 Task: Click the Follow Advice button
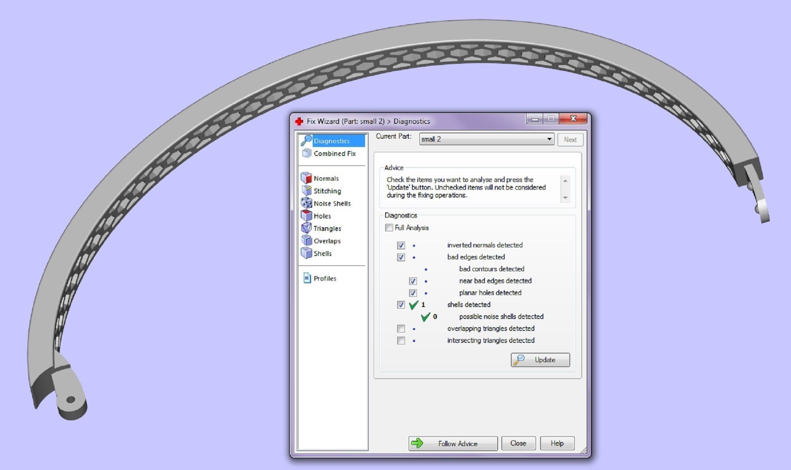coord(453,443)
